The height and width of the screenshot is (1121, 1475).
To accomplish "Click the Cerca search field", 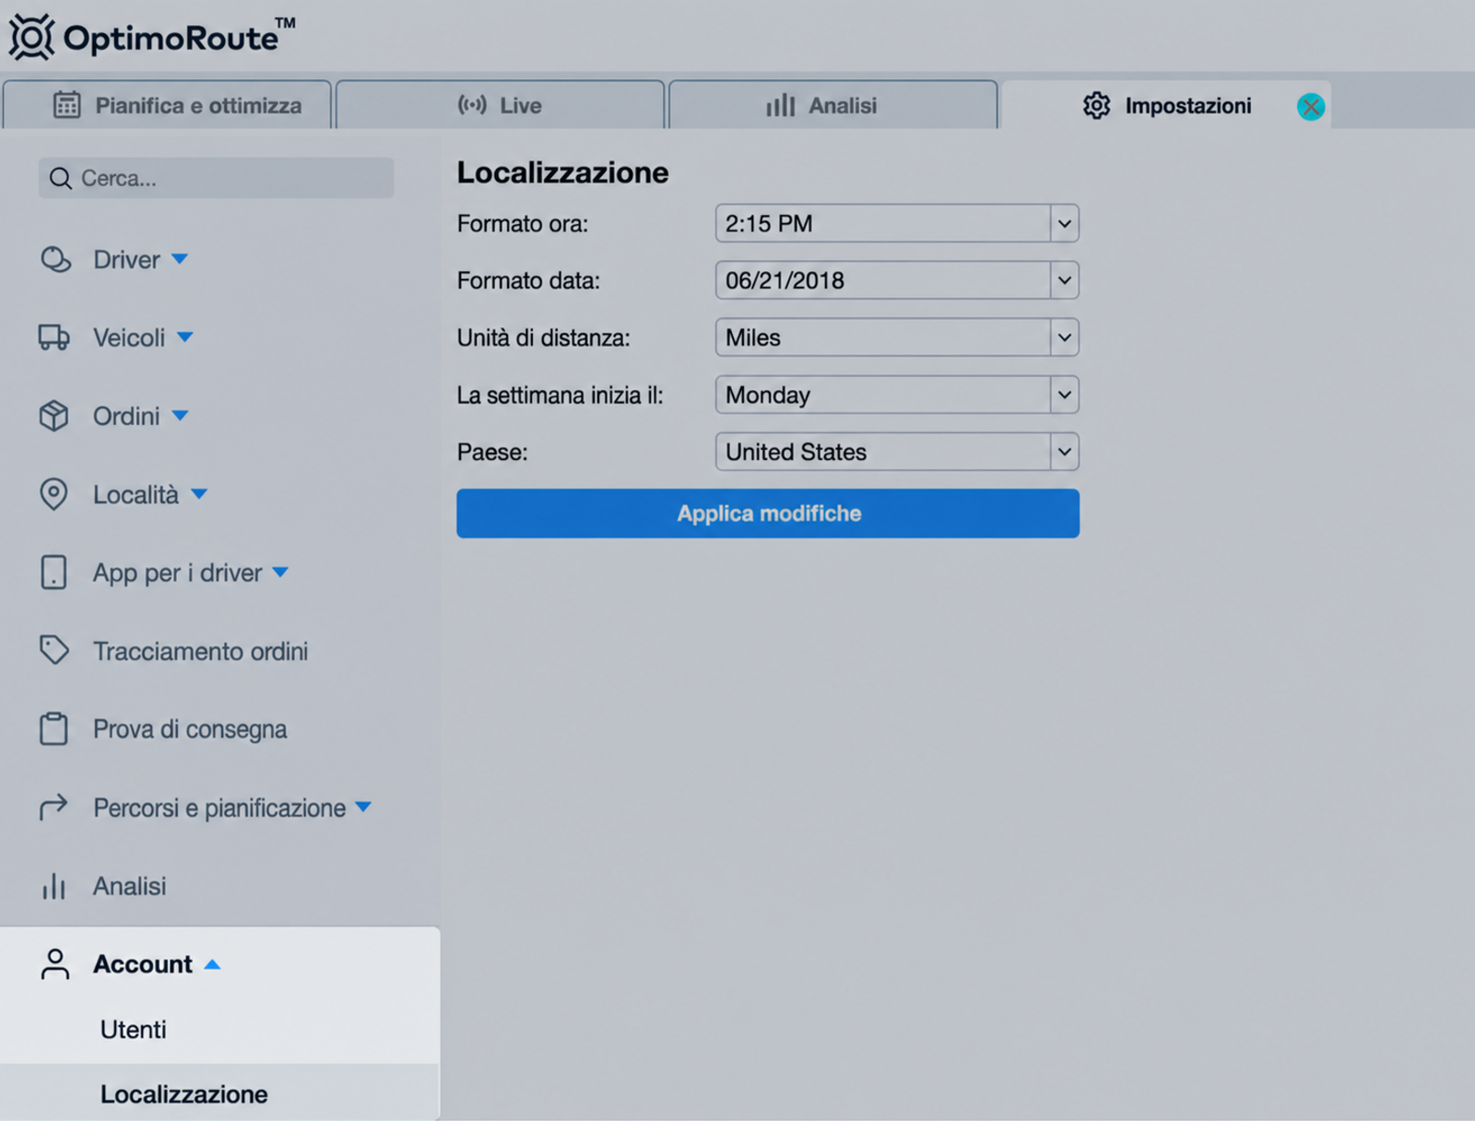I will (x=216, y=178).
